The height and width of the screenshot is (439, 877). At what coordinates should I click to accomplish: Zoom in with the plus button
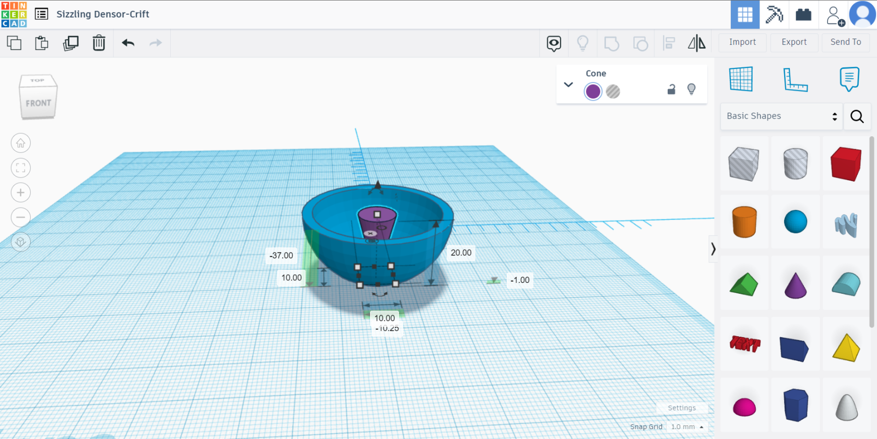[21, 193]
